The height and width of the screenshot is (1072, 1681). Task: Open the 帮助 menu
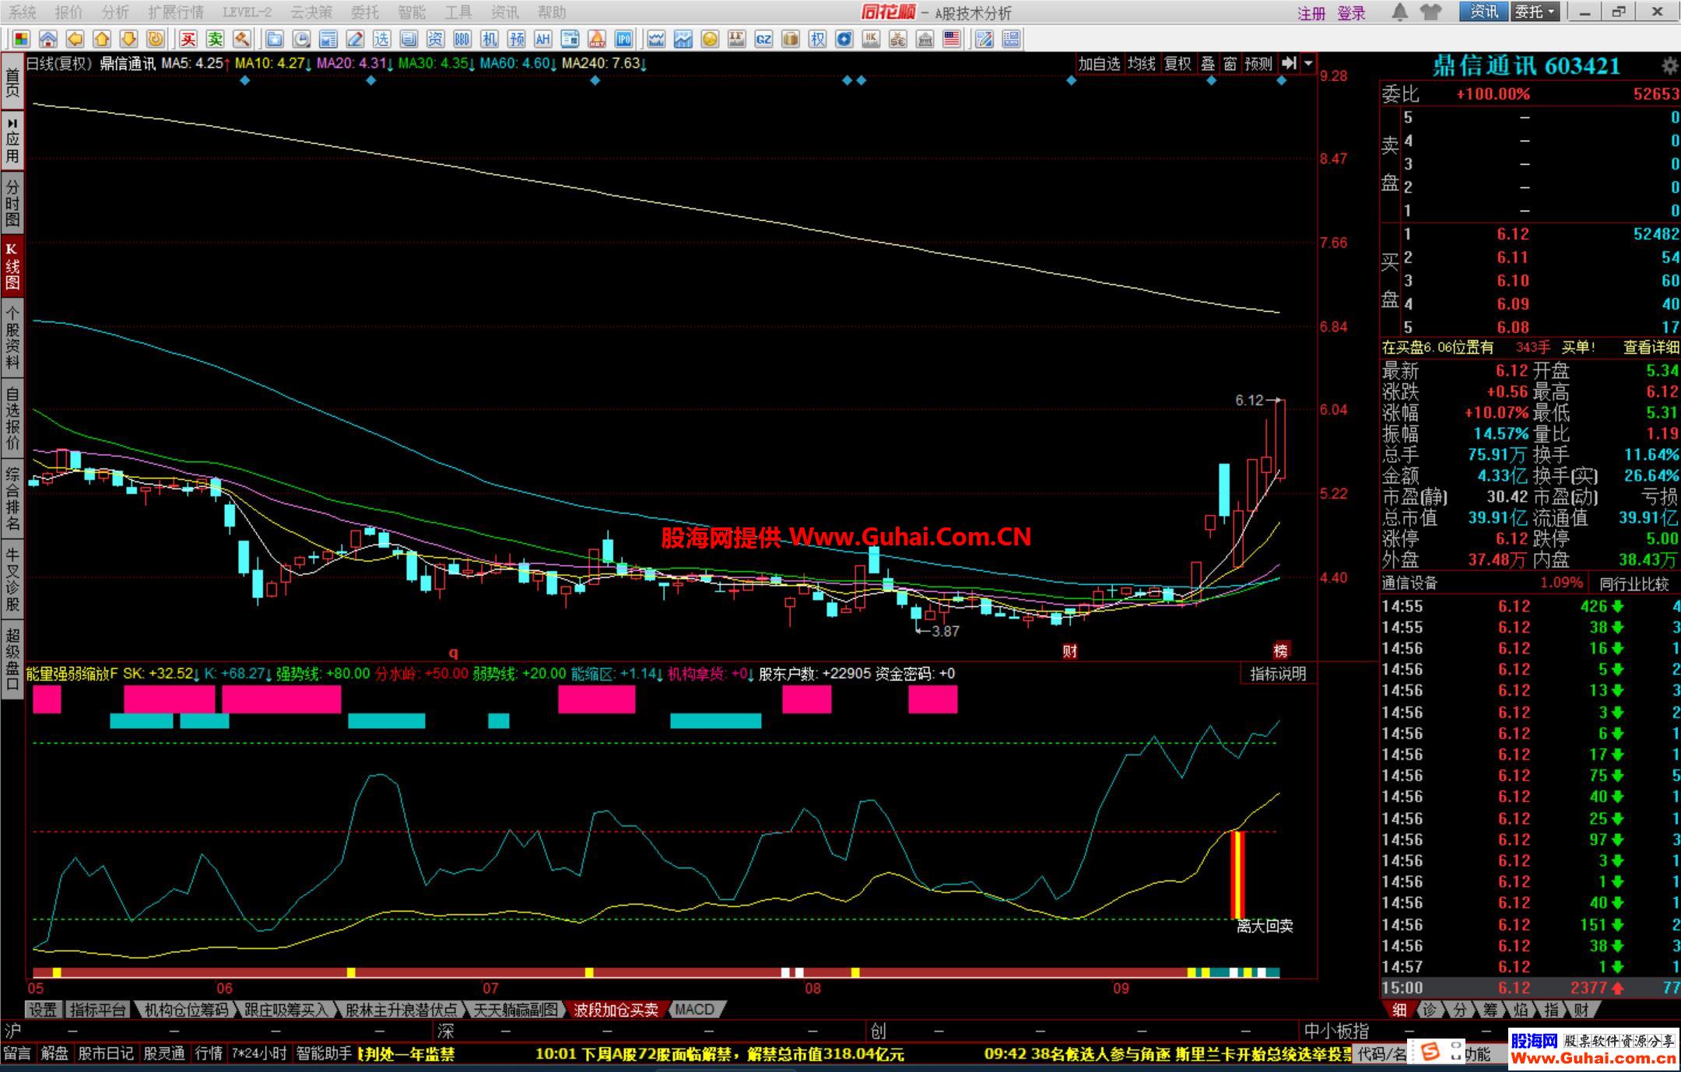552,12
